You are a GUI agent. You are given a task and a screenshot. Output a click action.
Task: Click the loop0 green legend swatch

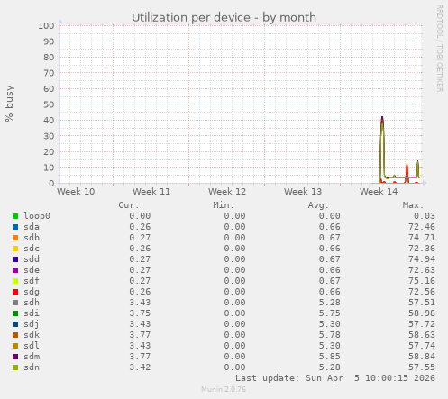15,216
